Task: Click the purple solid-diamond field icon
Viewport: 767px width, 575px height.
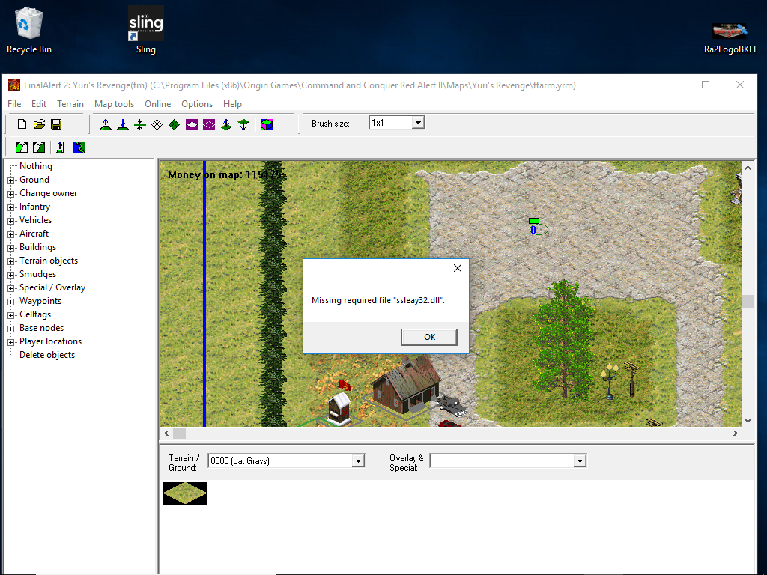Action: (x=192, y=125)
